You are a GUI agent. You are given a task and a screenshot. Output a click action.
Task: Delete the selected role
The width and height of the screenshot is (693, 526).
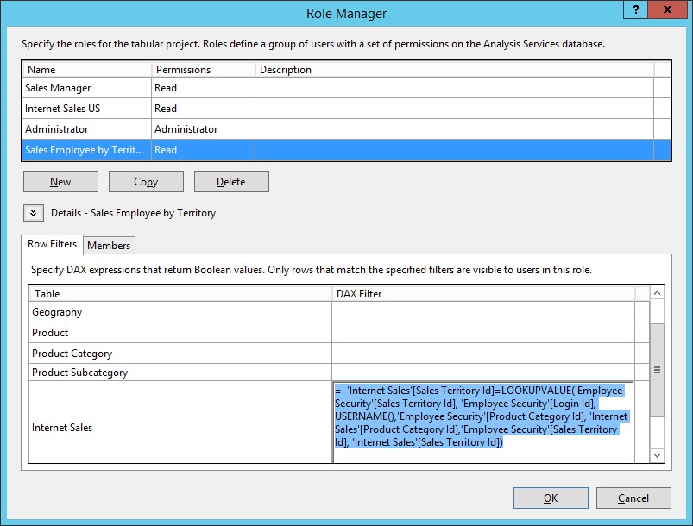[x=231, y=182]
